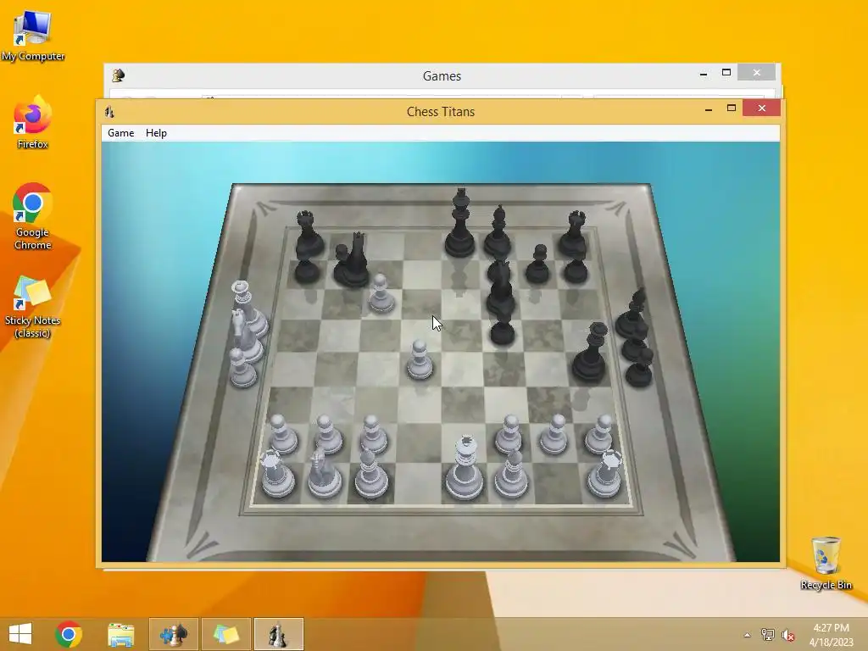Image resolution: width=868 pixels, height=651 pixels.
Task: Launch Firefox from the desktop
Action: [33, 122]
